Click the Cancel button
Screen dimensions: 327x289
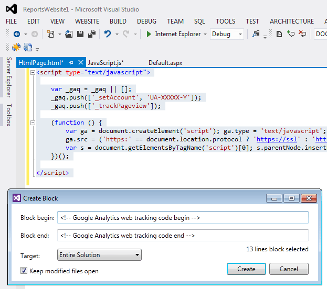pyautogui.click(x=289, y=269)
